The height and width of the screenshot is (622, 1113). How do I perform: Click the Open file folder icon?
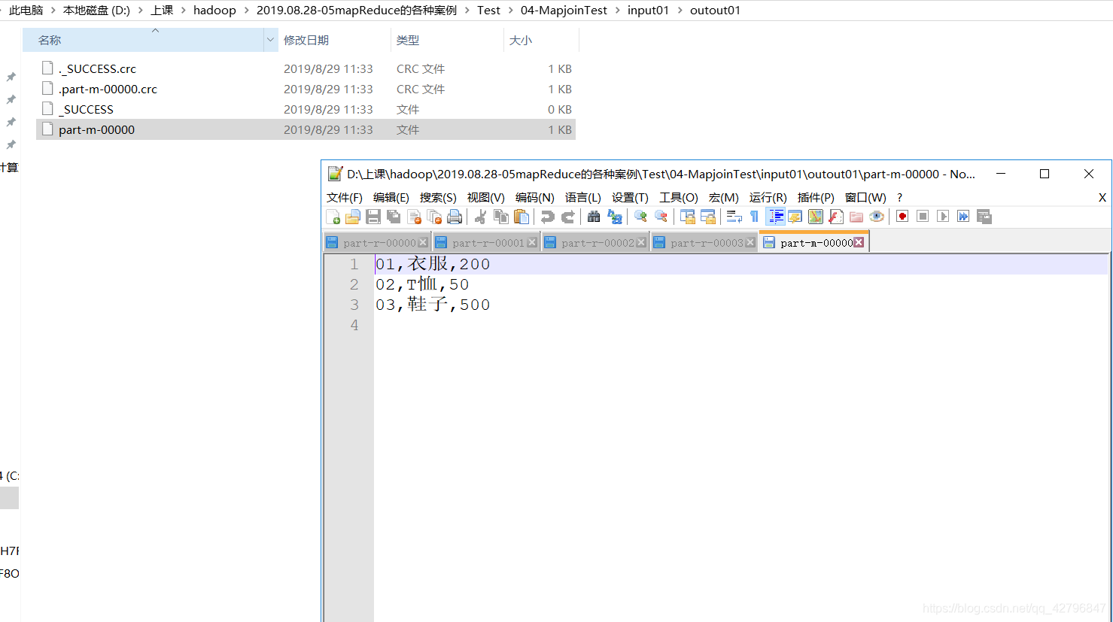(x=353, y=217)
